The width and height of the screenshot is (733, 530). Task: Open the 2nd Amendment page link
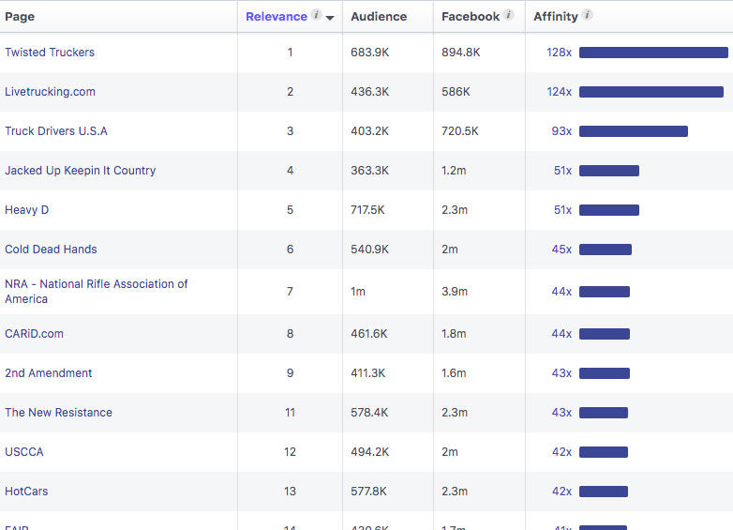[x=48, y=372]
